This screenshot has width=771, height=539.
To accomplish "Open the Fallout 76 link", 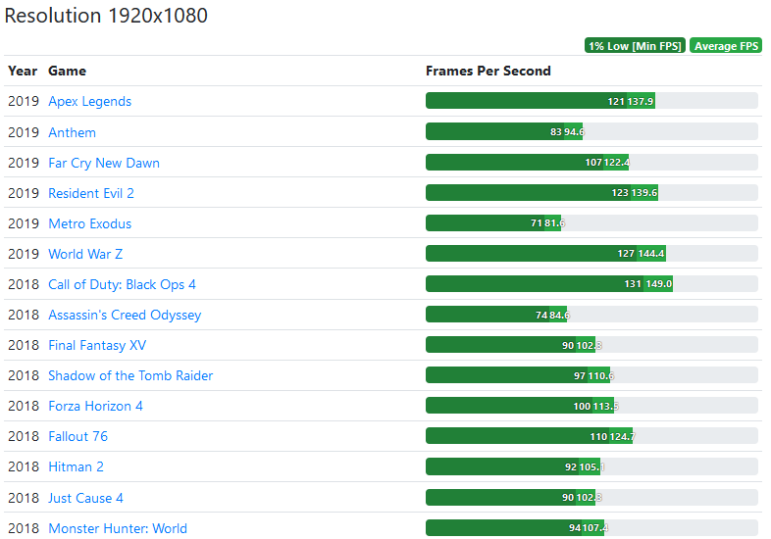I will click(77, 436).
